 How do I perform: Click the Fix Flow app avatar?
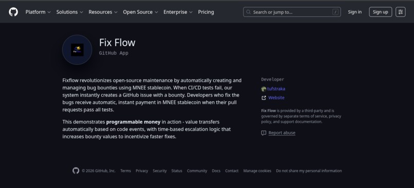pyautogui.click(x=77, y=50)
